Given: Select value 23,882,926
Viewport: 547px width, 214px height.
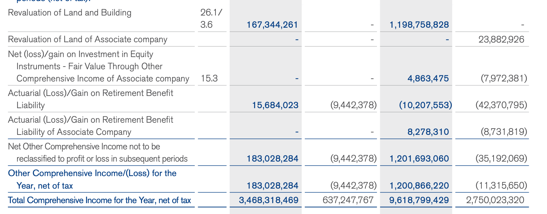Looking at the screenshot, I should tap(501, 40).
